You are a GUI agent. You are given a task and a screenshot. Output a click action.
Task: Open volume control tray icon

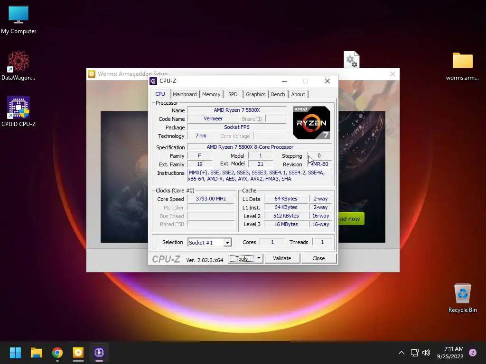pyautogui.click(x=426, y=353)
